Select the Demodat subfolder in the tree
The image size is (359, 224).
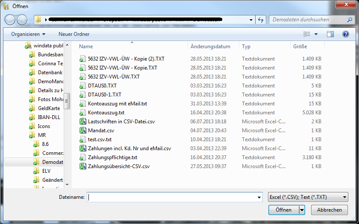pyautogui.click(x=53, y=162)
